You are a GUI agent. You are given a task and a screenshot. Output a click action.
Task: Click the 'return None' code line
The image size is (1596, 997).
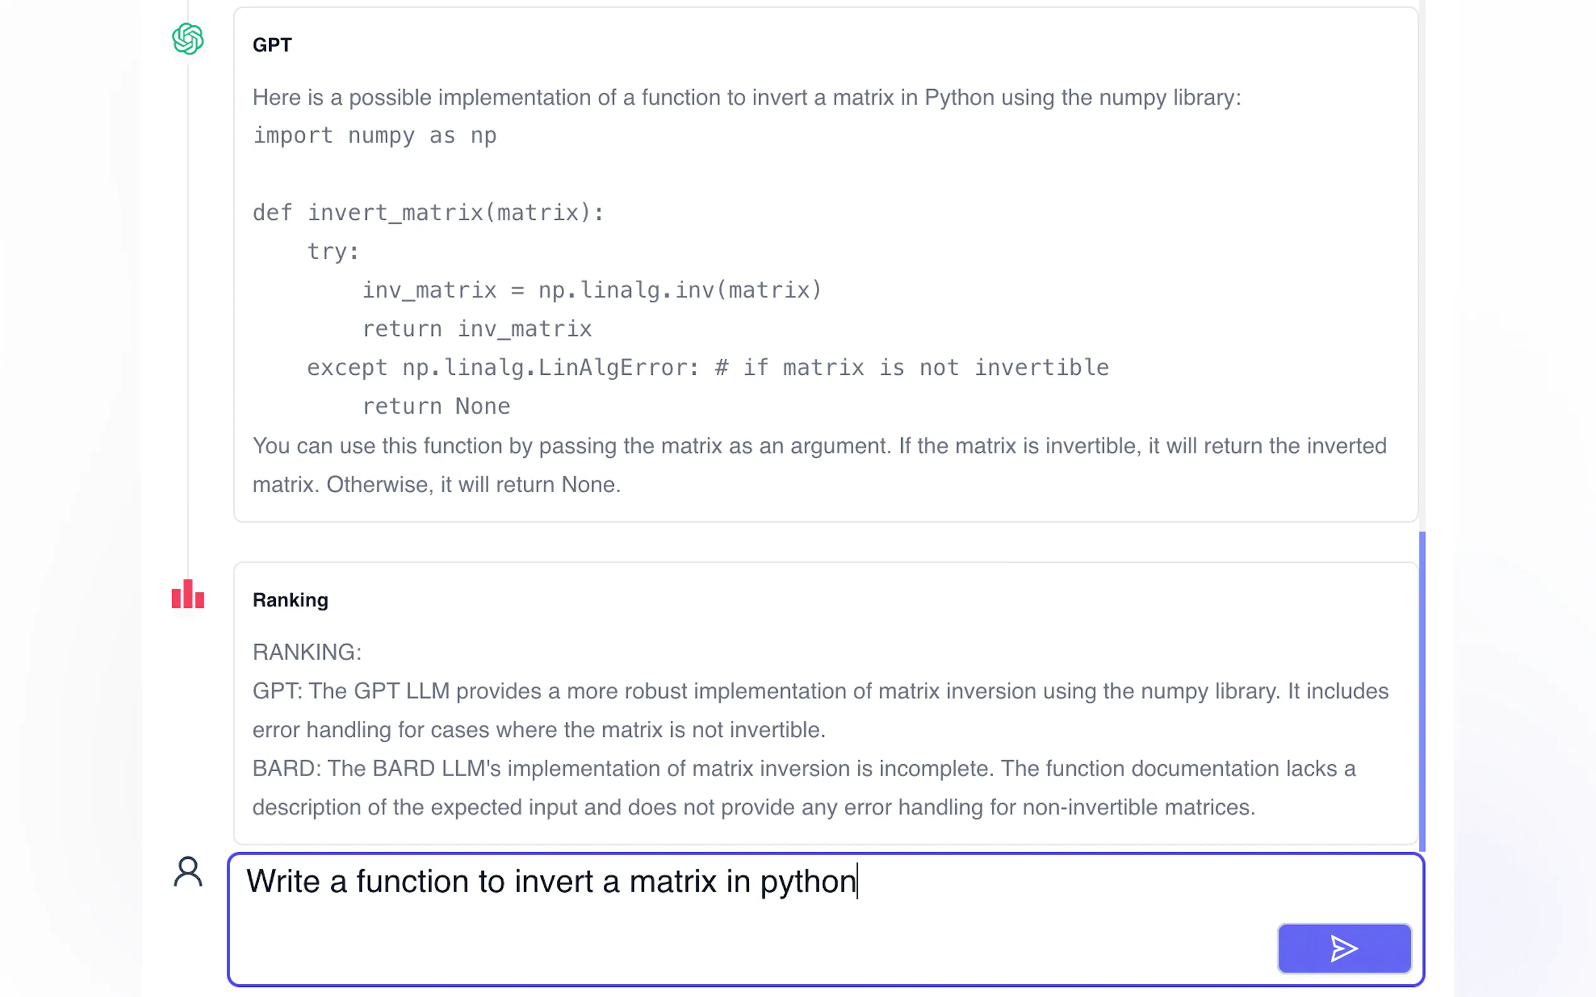(436, 406)
